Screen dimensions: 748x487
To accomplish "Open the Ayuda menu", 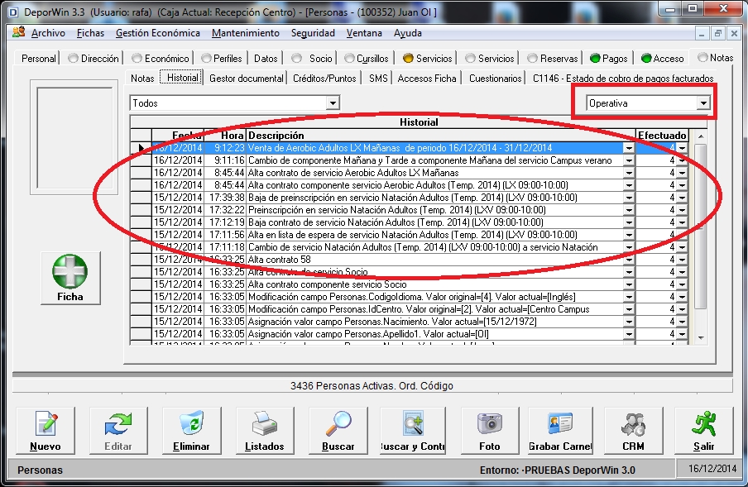I will pyautogui.click(x=407, y=33).
